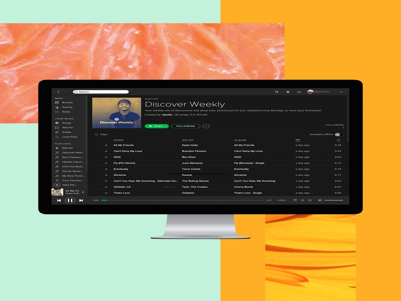The width and height of the screenshot is (401, 301).
Task: Select the Hipster Intern playlist
Action: pos(73,162)
